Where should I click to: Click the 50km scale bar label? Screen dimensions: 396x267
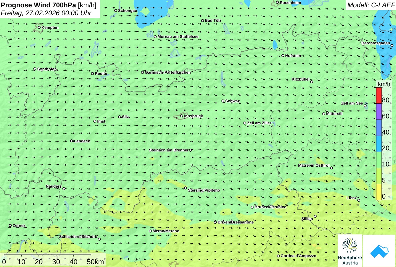(95, 262)
